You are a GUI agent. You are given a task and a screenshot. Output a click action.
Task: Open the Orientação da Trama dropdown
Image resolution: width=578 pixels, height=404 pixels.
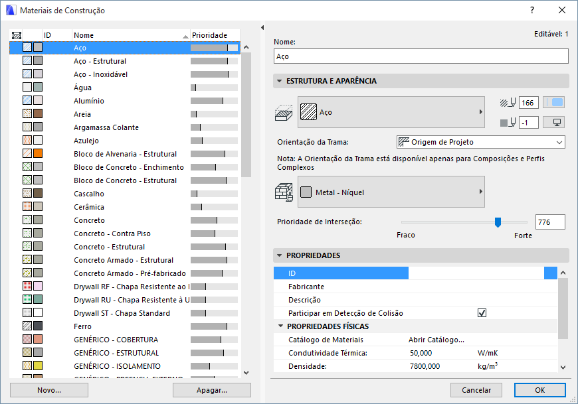pos(481,142)
